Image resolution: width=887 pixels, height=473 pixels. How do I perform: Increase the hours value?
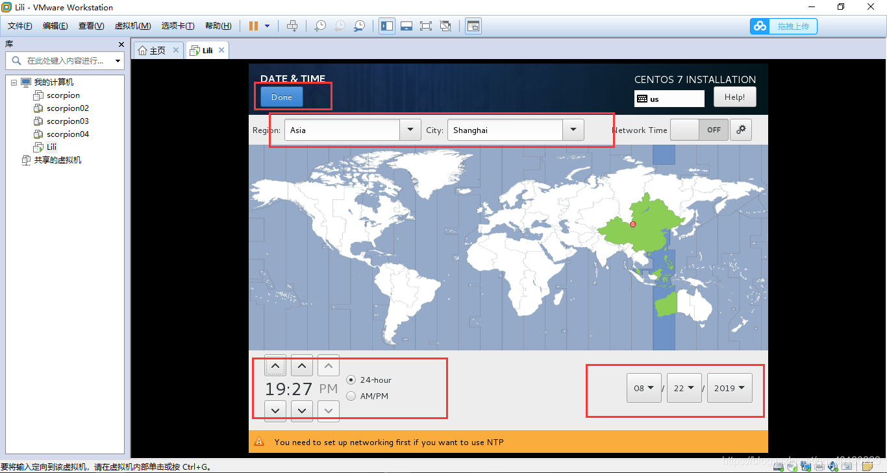pyautogui.click(x=275, y=366)
